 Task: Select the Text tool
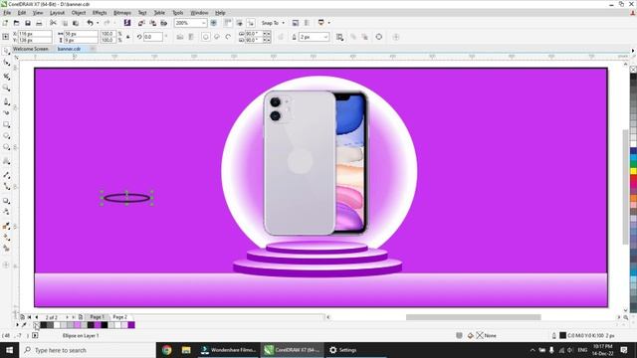tap(6, 161)
